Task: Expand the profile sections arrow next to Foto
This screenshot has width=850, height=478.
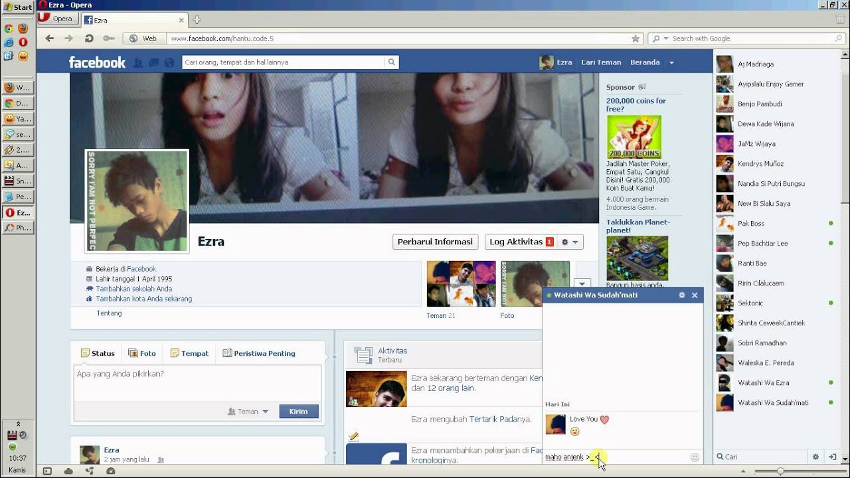Action: 582,284
